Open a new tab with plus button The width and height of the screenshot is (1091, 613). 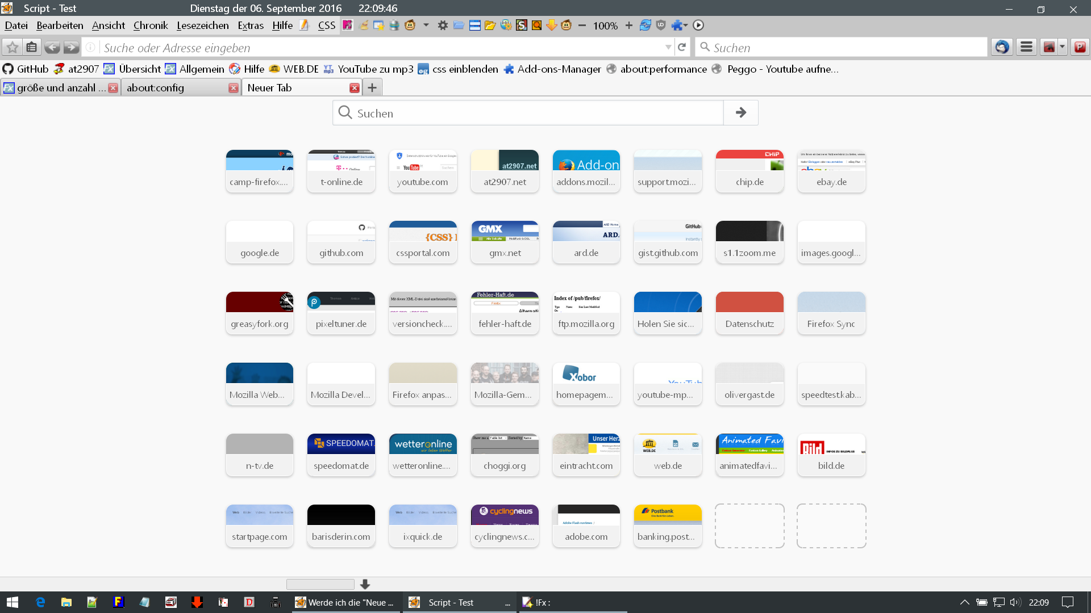[372, 88]
